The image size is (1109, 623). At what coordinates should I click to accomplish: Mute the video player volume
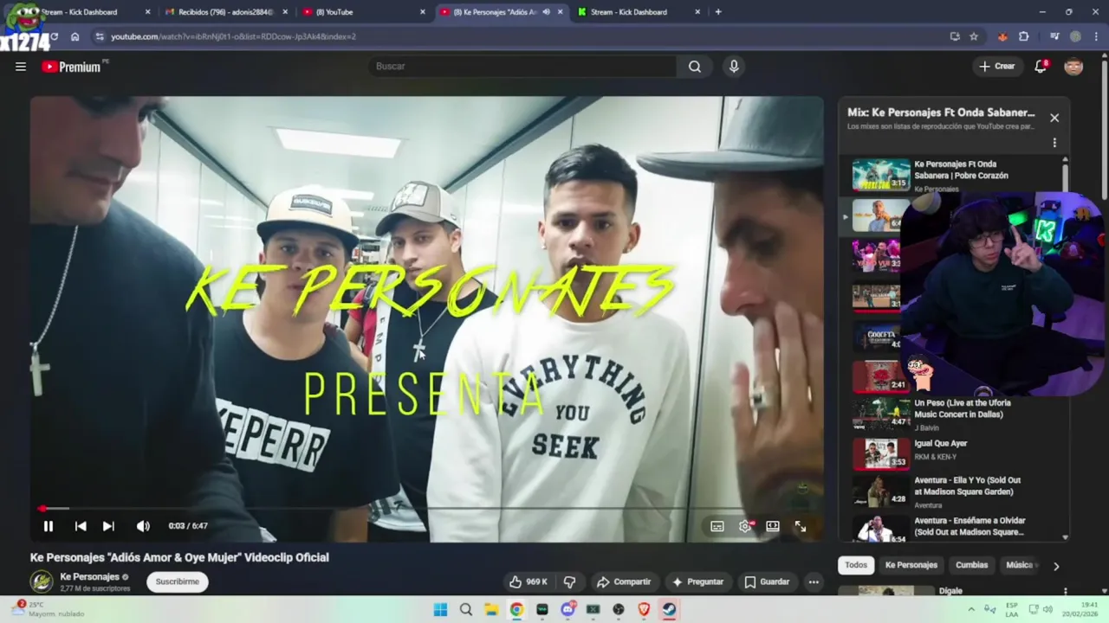tap(143, 526)
